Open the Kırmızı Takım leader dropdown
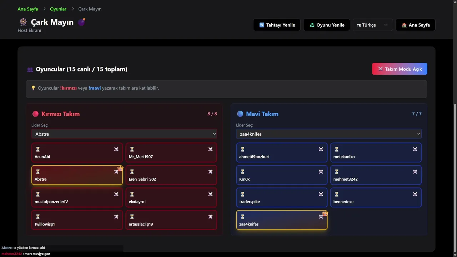Image resolution: width=457 pixels, height=257 pixels. tap(124, 134)
